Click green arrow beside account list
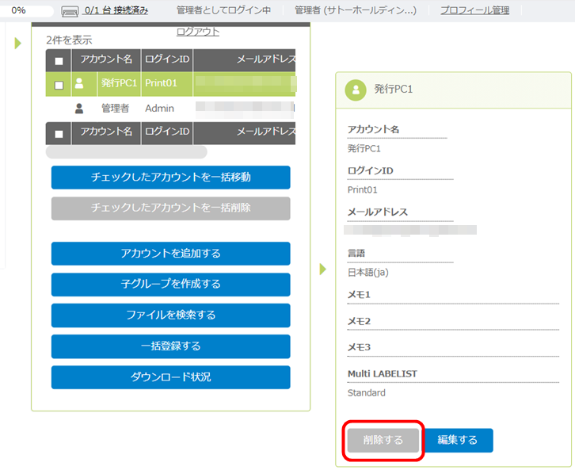This screenshot has height=474, width=575. (x=17, y=43)
